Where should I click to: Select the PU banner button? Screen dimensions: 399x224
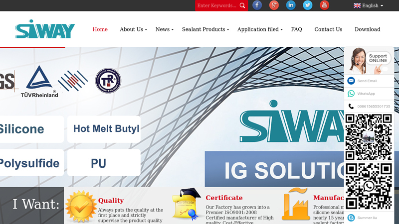tap(104, 163)
